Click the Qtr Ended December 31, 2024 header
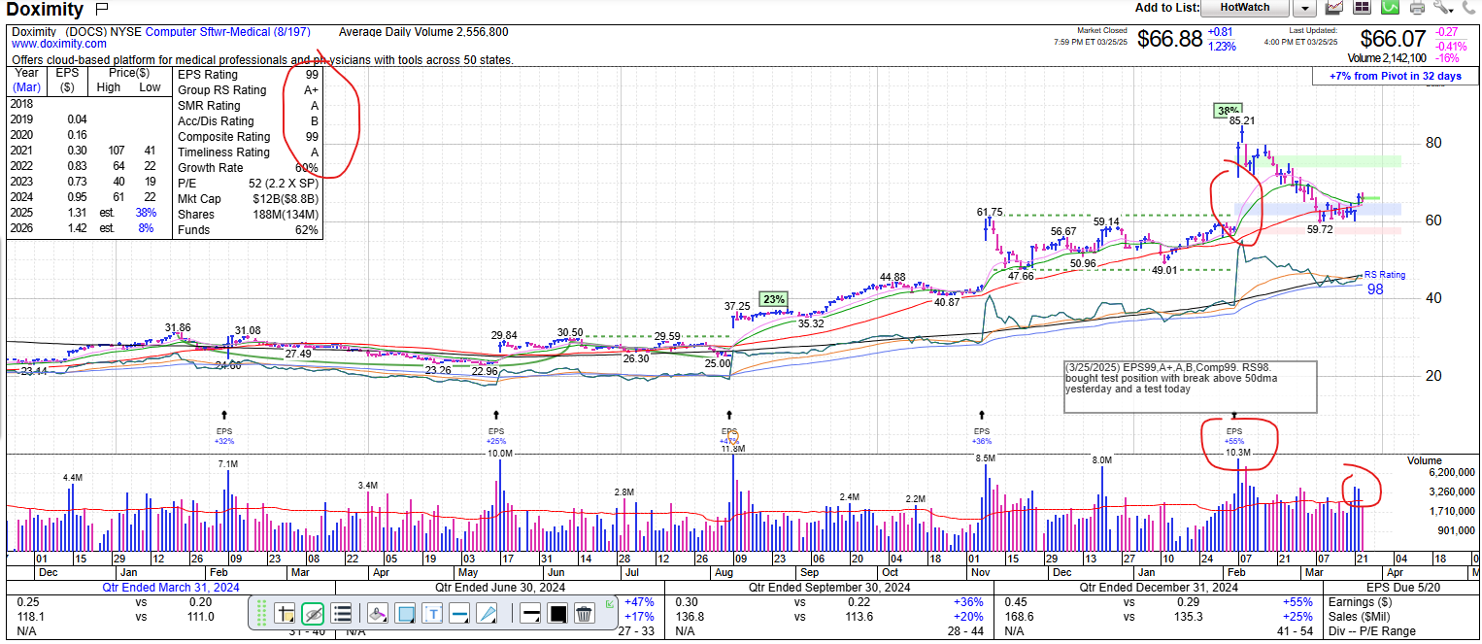 pos(1159,588)
